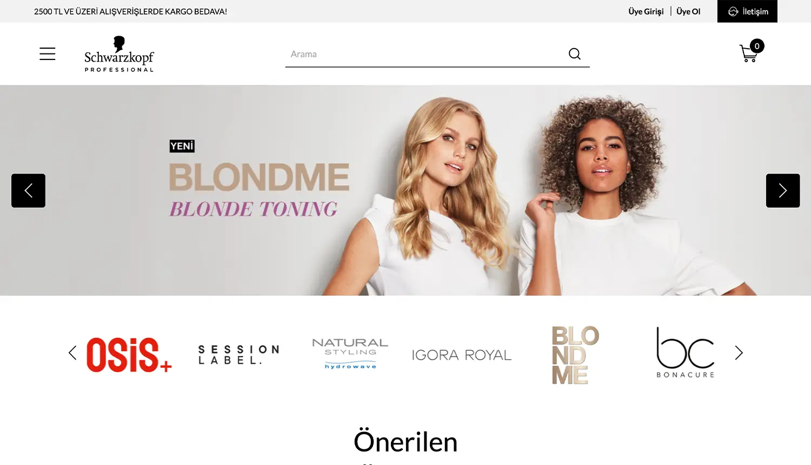Slide the brand carousel right
The image size is (811, 465).
(x=739, y=353)
